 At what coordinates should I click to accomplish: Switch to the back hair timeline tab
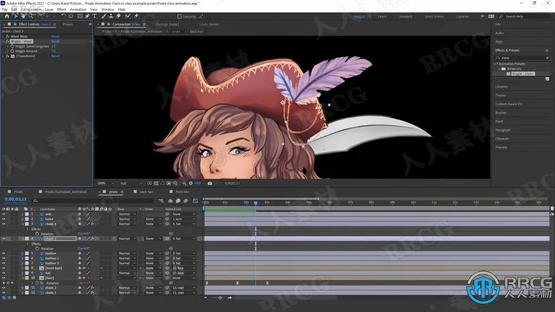147,192
